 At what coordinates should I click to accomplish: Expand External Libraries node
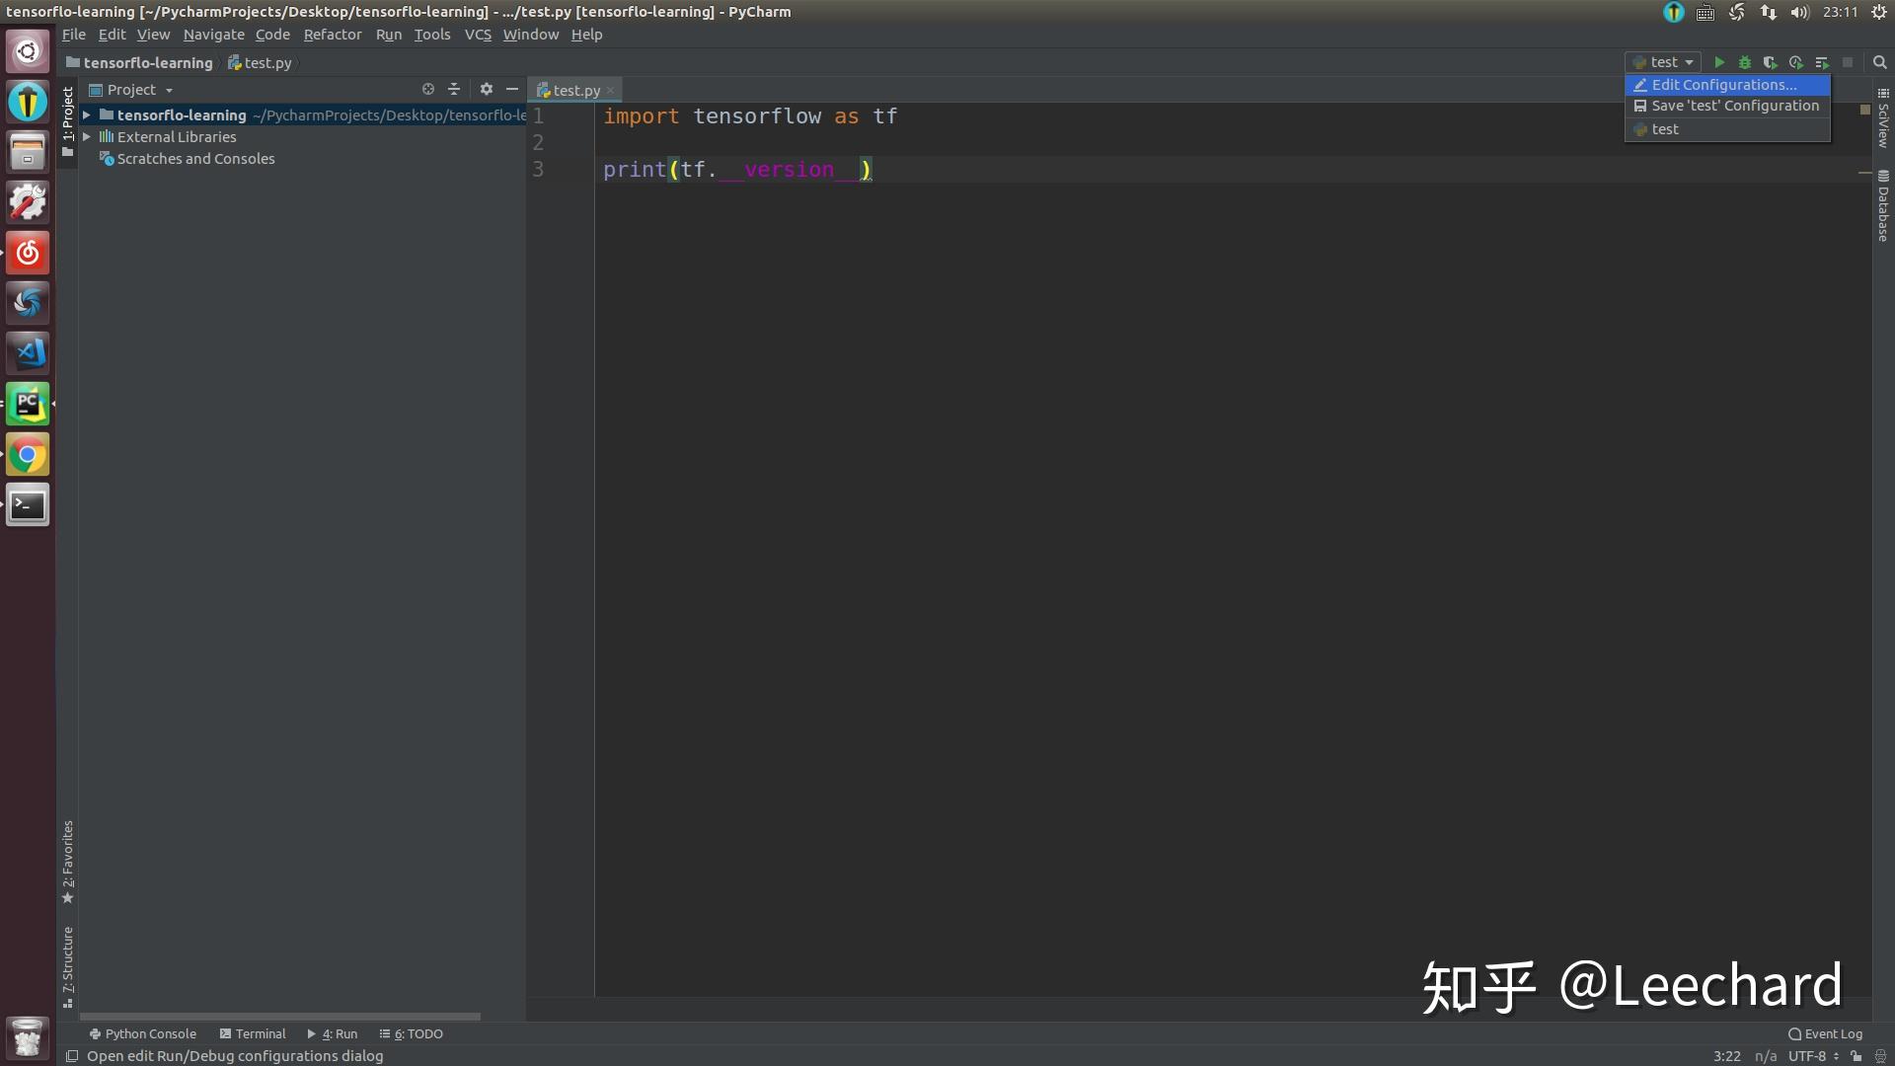coord(87,137)
